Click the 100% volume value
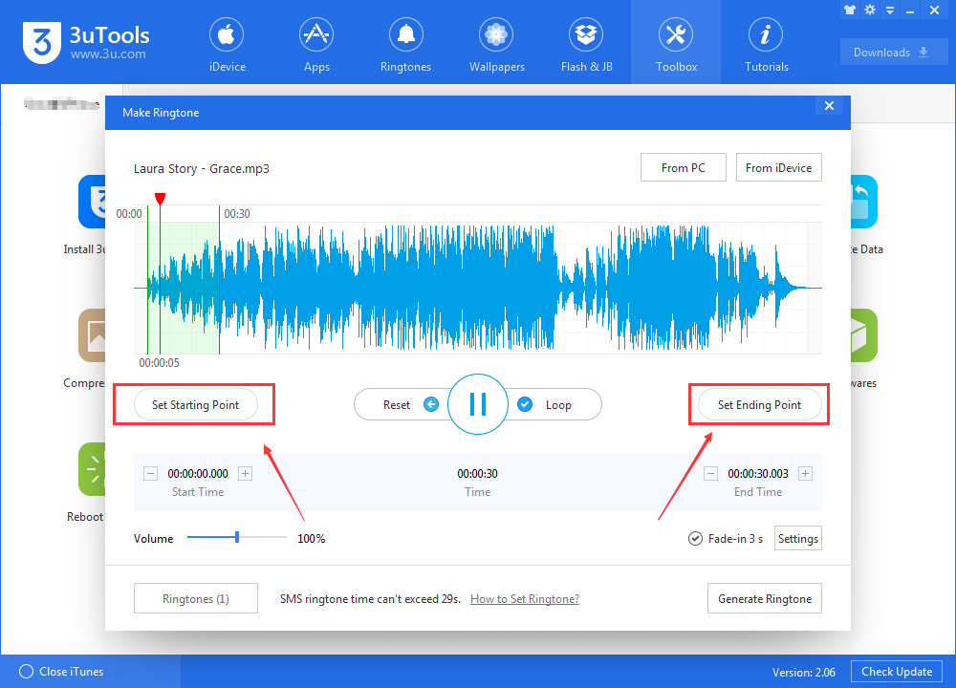Image resolution: width=956 pixels, height=688 pixels. (x=311, y=539)
